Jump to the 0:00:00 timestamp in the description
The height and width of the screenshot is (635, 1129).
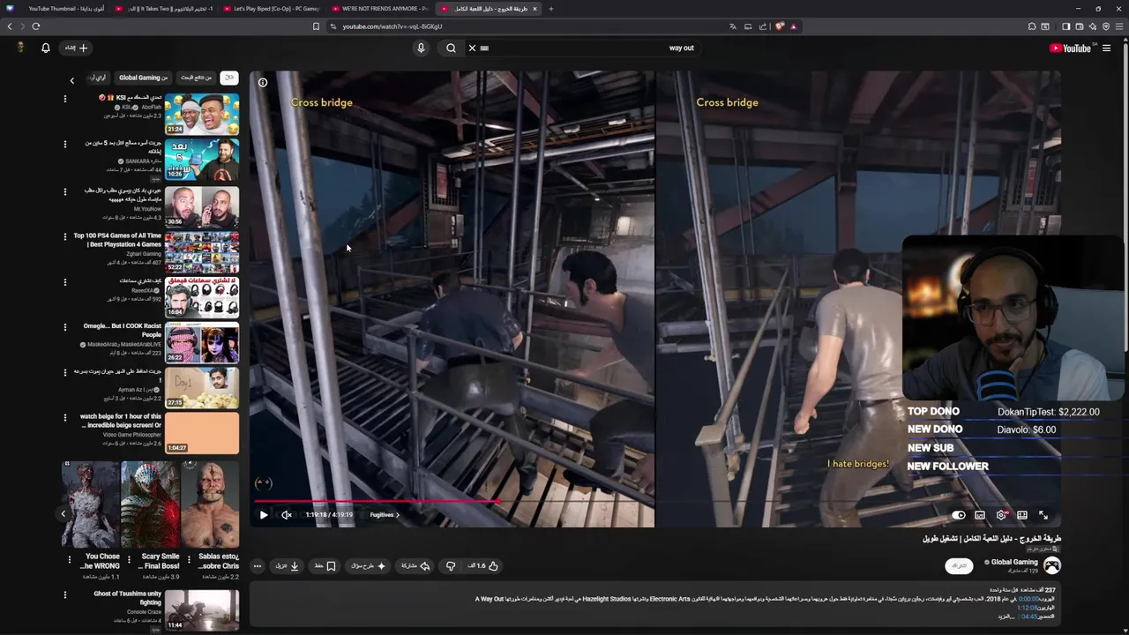[x=1028, y=599]
